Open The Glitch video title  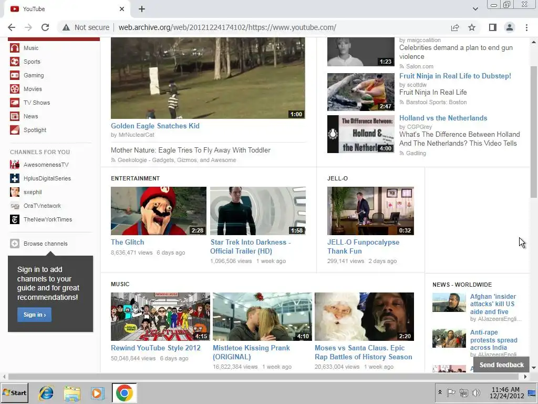coord(127,242)
